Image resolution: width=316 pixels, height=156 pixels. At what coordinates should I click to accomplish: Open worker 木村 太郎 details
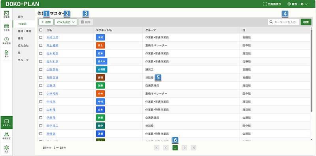(53, 37)
